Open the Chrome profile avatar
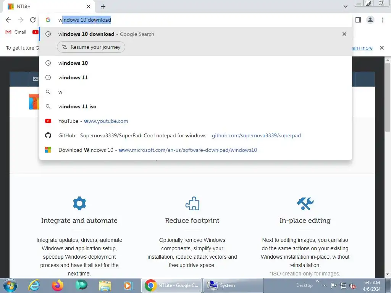The width and height of the screenshot is (391, 293). (x=370, y=20)
